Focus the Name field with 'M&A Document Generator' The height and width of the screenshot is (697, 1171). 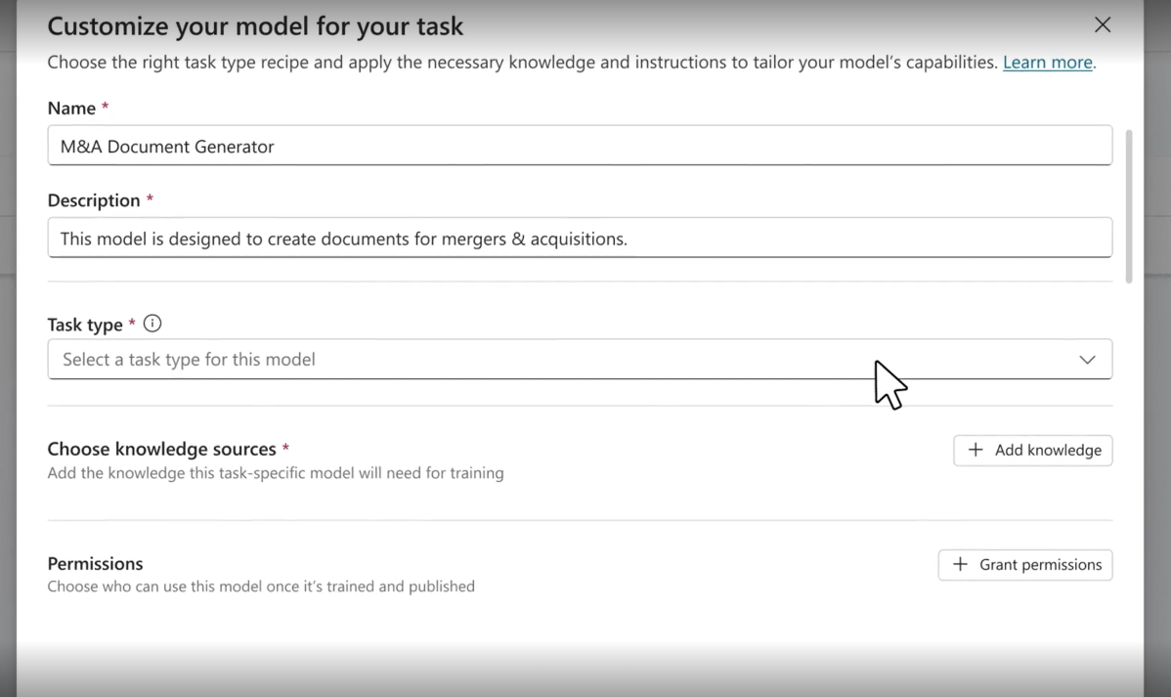pos(579,146)
